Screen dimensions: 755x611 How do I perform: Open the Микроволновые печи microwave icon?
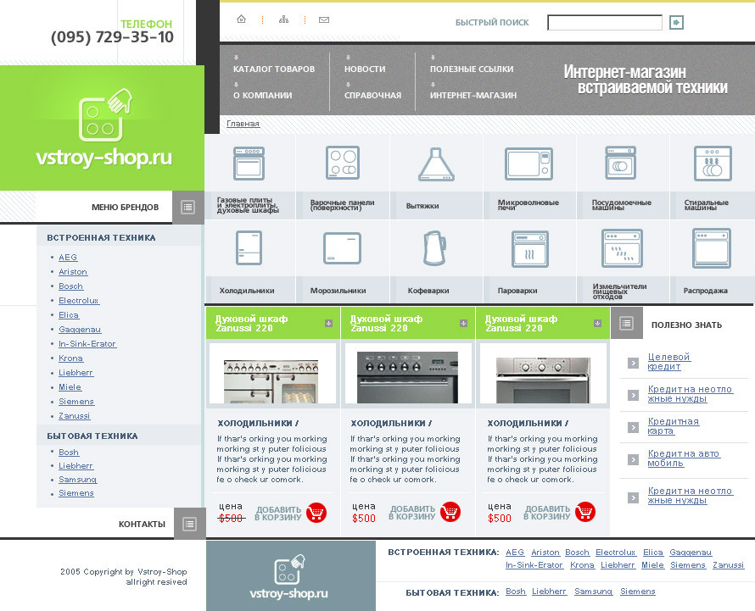click(528, 164)
